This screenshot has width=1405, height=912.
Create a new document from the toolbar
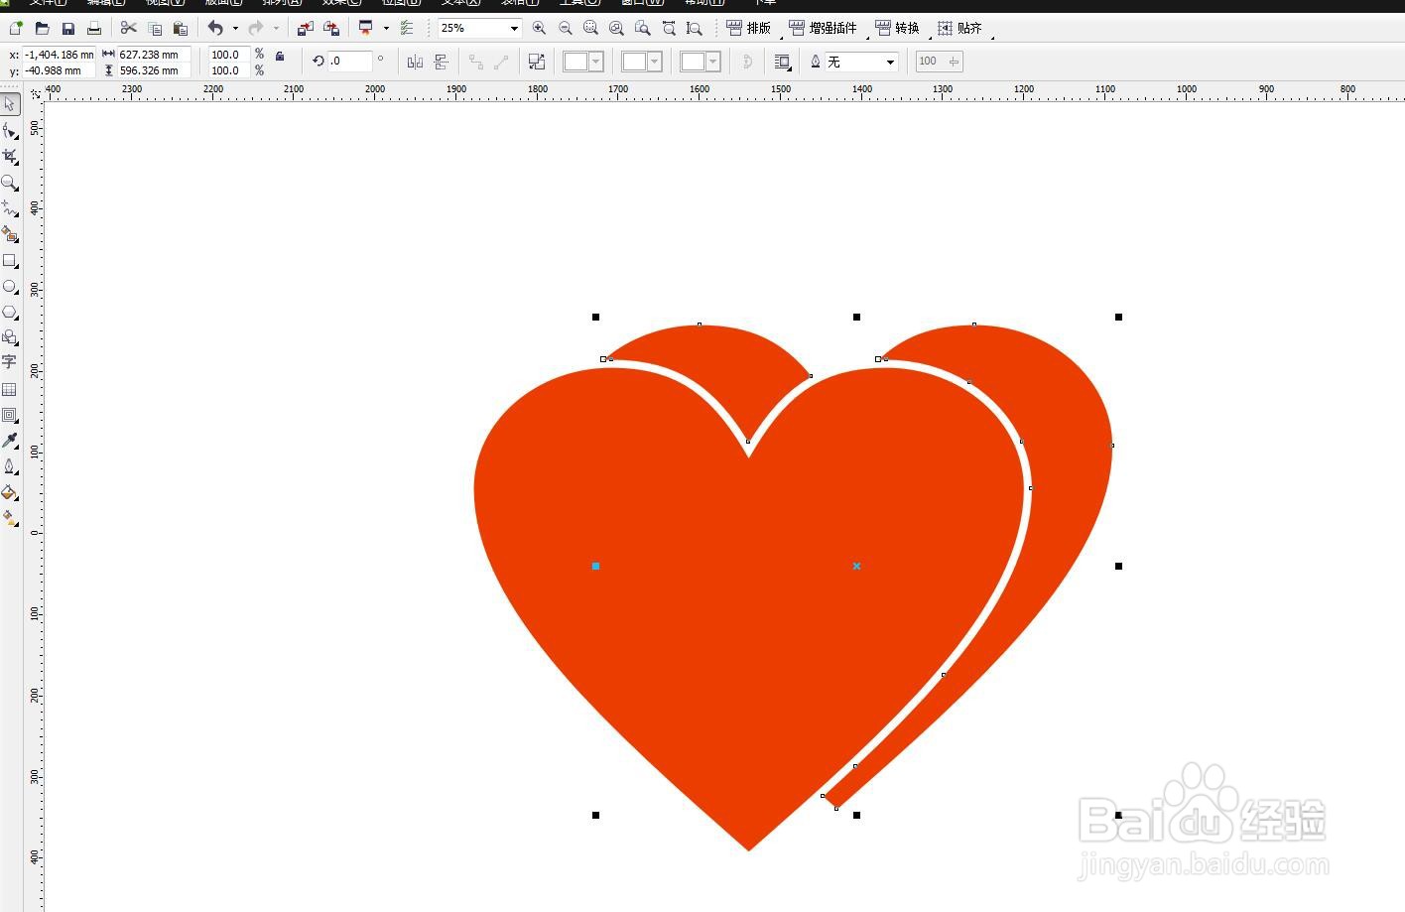(16, 29)
